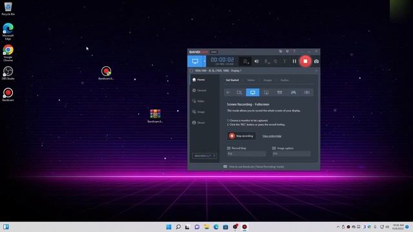Open the folder icon in Bandicam titlebar
Image resolution: width=413 pixels, height=232 pixels.
pos(281,52)
